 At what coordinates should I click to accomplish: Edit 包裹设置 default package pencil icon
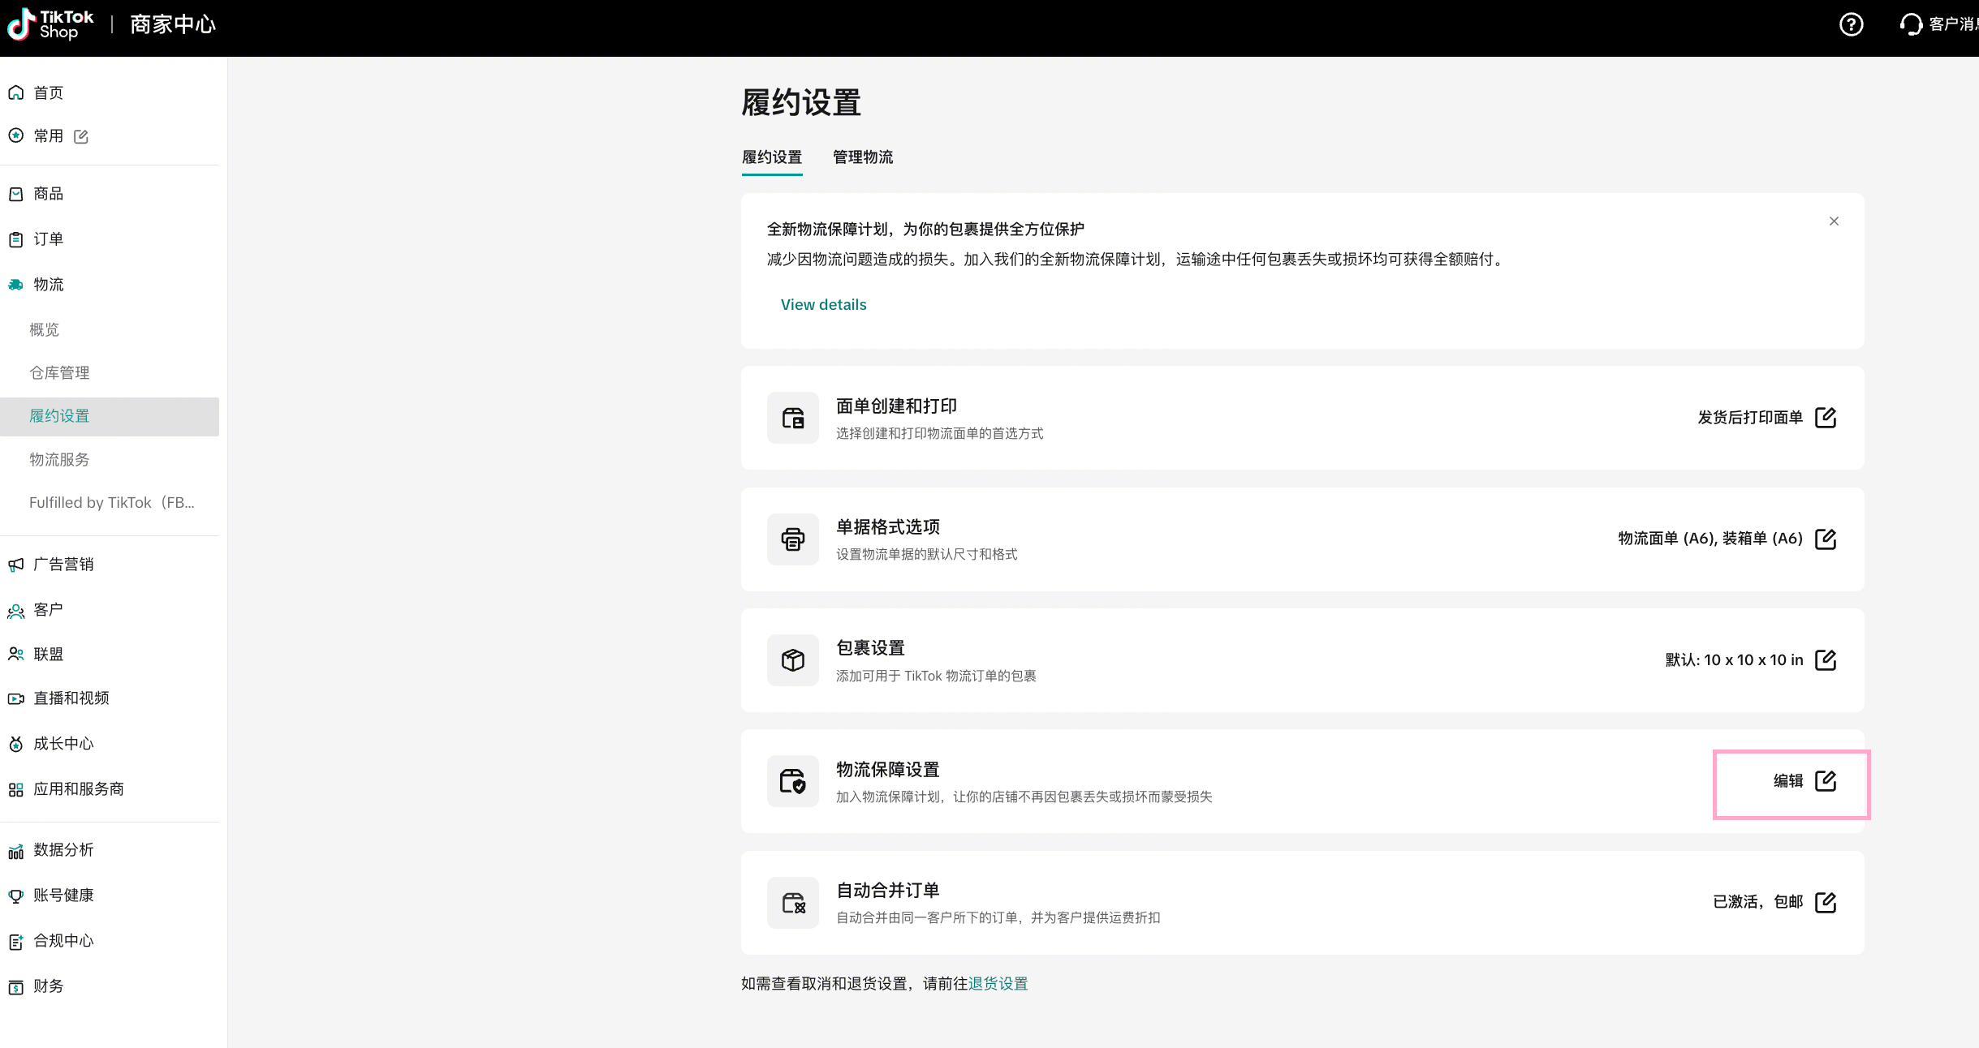click(1825, 660)
